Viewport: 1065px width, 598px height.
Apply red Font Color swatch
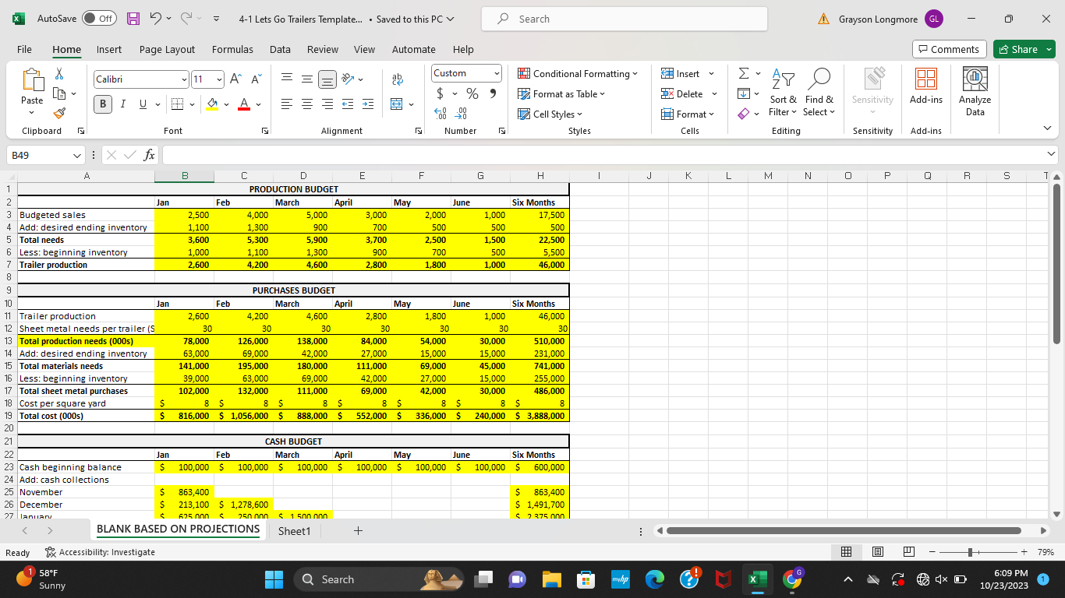point(244,104)
